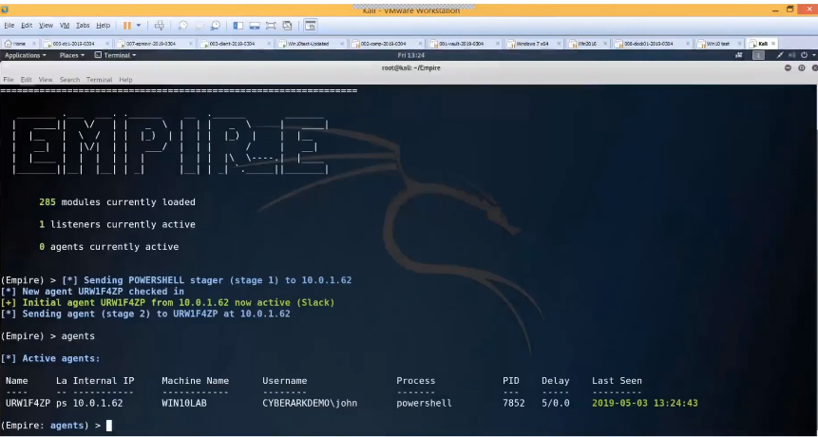Switch to the Win10test-Updated tab
Image resolution: width=818 pixels, height=437 pixels.
tap(312, 44)
